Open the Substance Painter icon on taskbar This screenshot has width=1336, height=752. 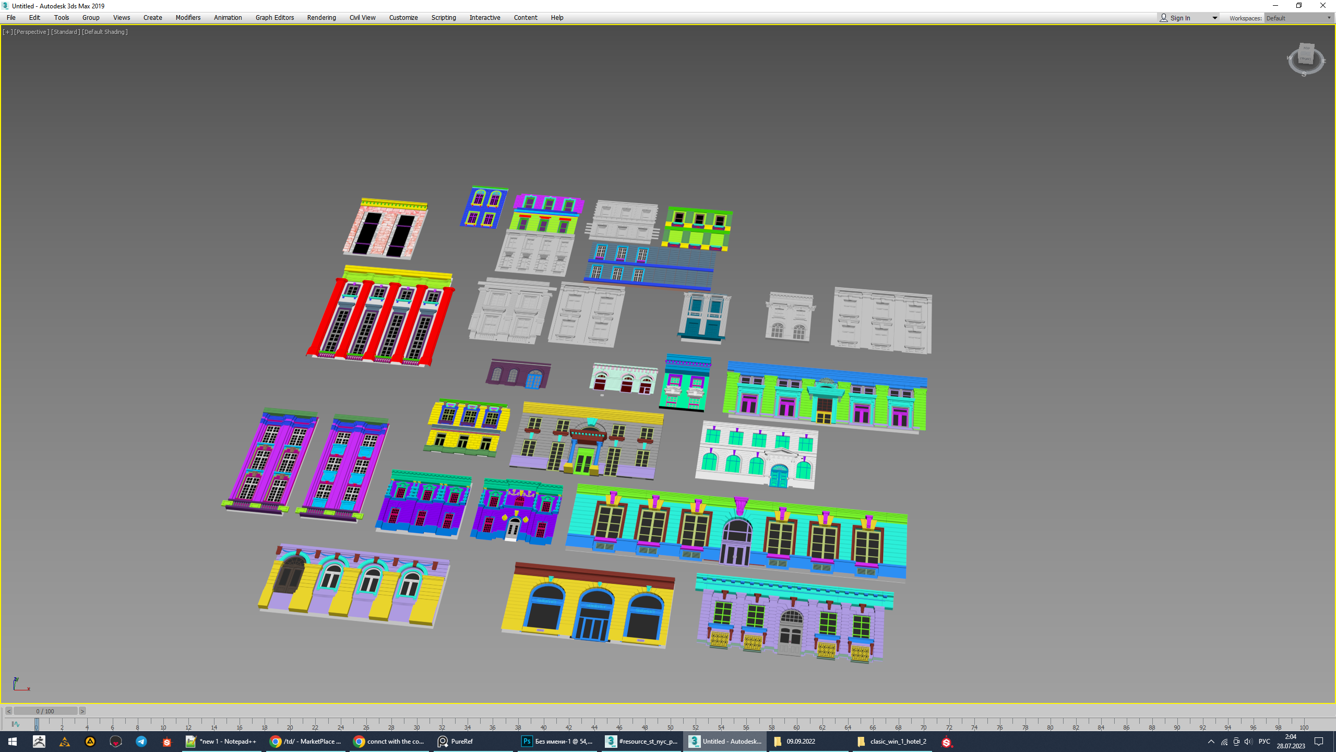[x=947, y=742]
